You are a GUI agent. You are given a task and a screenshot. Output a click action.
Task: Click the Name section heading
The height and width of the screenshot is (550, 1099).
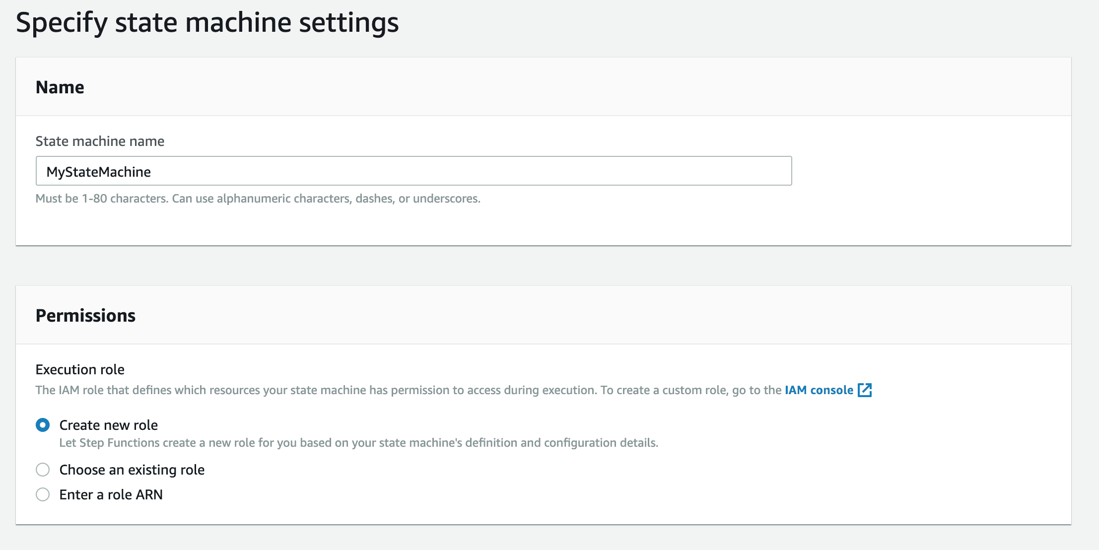pyautogui.click(x=60, y=87)
